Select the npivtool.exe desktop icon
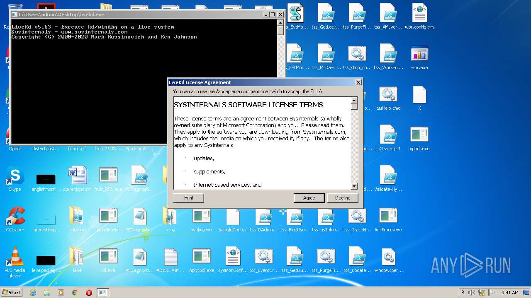 coord(202,260)
